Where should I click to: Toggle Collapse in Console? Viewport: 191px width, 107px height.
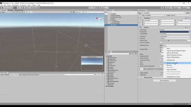[7, 75]
